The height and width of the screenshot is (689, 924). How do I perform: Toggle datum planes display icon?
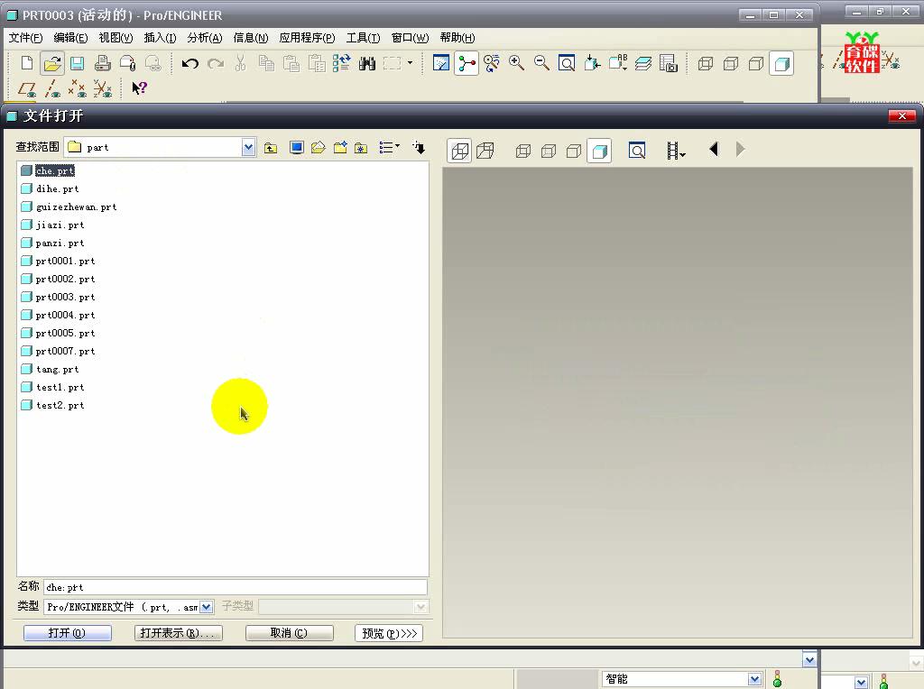click(27, 89)
